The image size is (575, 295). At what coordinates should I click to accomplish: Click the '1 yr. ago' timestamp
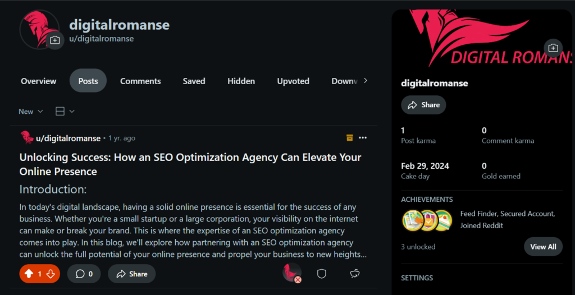(122, 138)
